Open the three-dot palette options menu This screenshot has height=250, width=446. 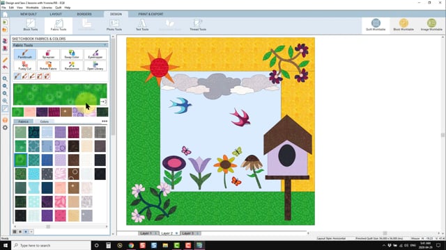[x=105, y=122]
